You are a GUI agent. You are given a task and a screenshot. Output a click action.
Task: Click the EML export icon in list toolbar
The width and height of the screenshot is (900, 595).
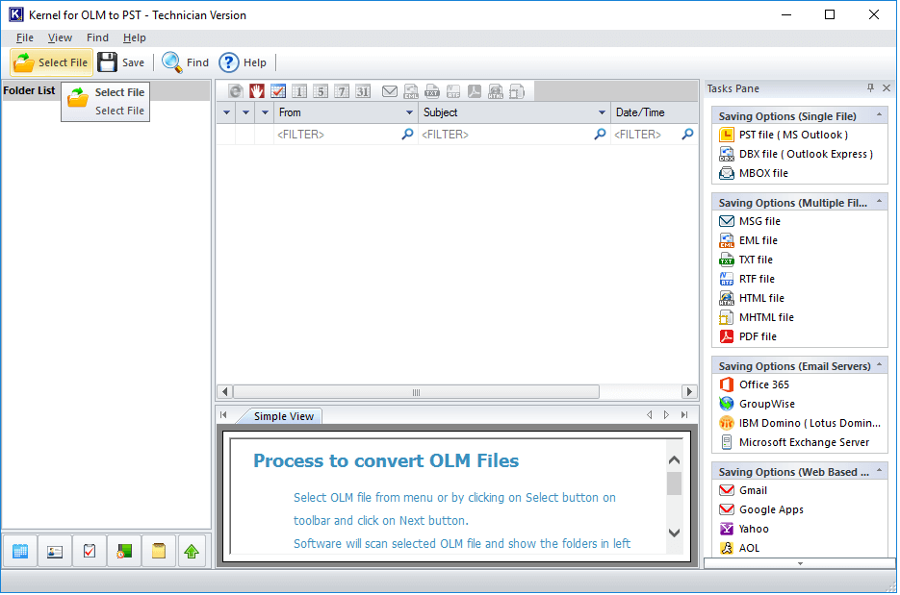point(411,91)
